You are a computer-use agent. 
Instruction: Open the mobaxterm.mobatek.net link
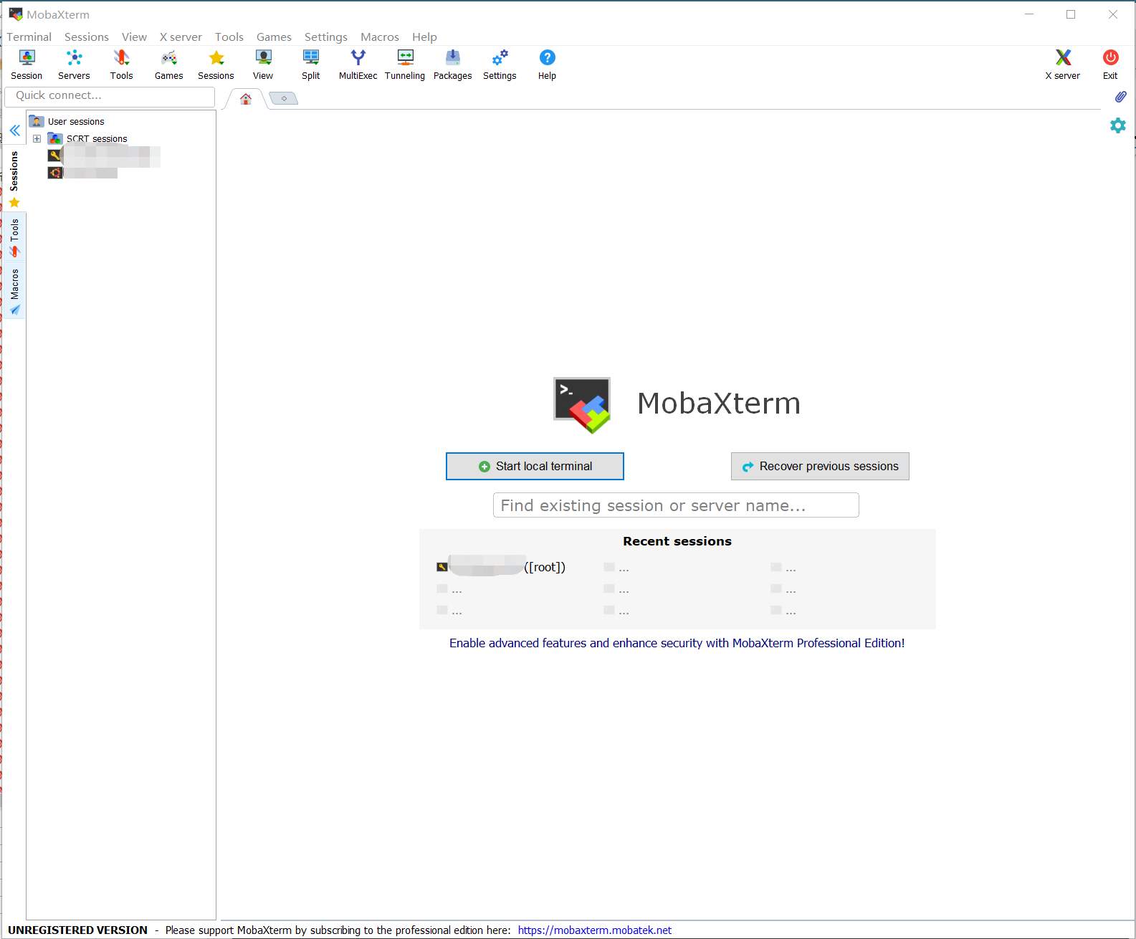[x=595, y=930]
